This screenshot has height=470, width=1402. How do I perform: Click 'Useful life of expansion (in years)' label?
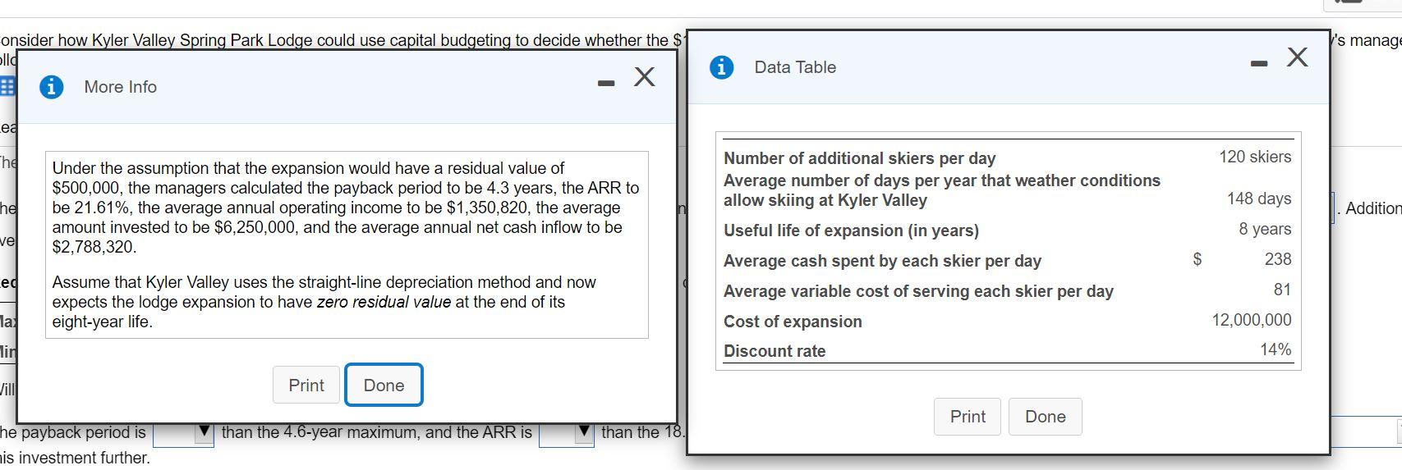(x=851, y=230)
